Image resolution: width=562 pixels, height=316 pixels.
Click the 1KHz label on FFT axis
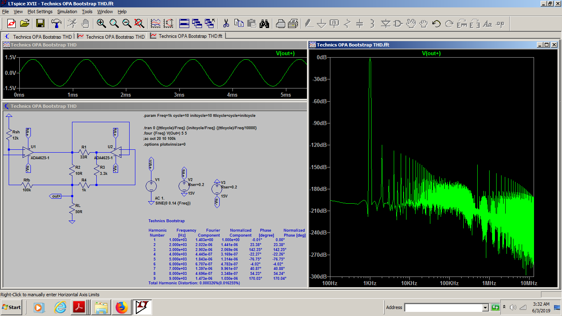(x=369, y=283)
